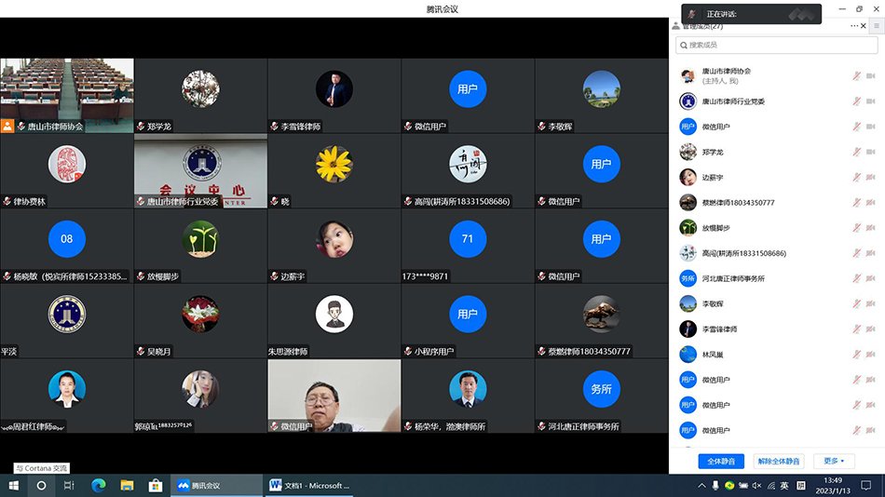The width and height of the screenshot is (885, 497).
Task: Click 蔡燃律师18034350777's camera icon in list
Action: coord(870,203)
